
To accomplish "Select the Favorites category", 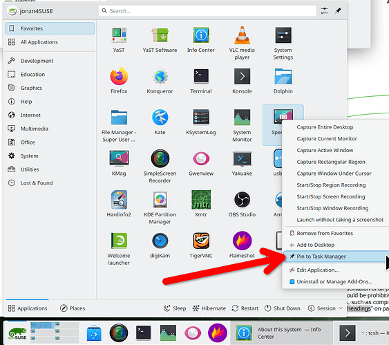I will pos(50,28).
